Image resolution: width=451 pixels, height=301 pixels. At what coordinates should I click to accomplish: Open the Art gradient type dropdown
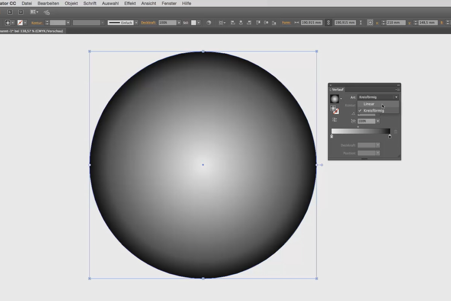coord(378,97)
